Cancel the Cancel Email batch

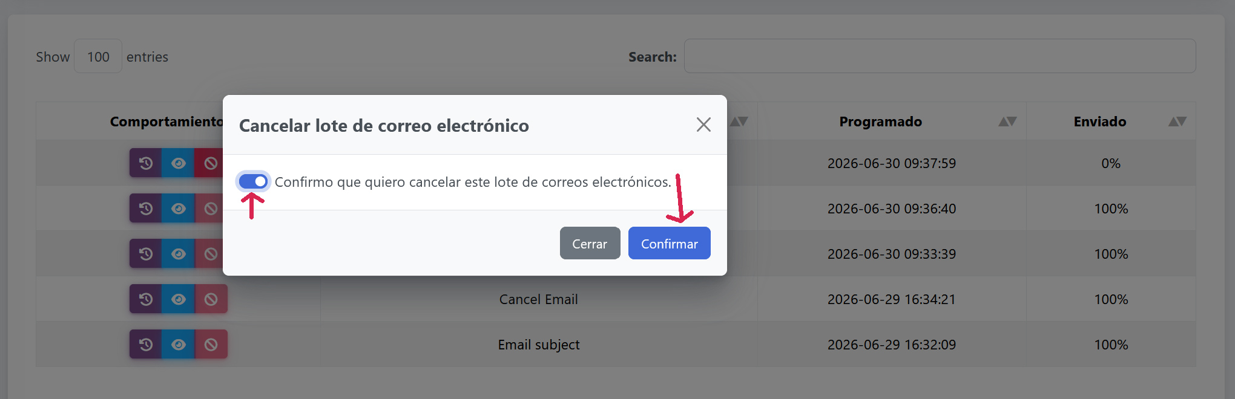[211, 299]
